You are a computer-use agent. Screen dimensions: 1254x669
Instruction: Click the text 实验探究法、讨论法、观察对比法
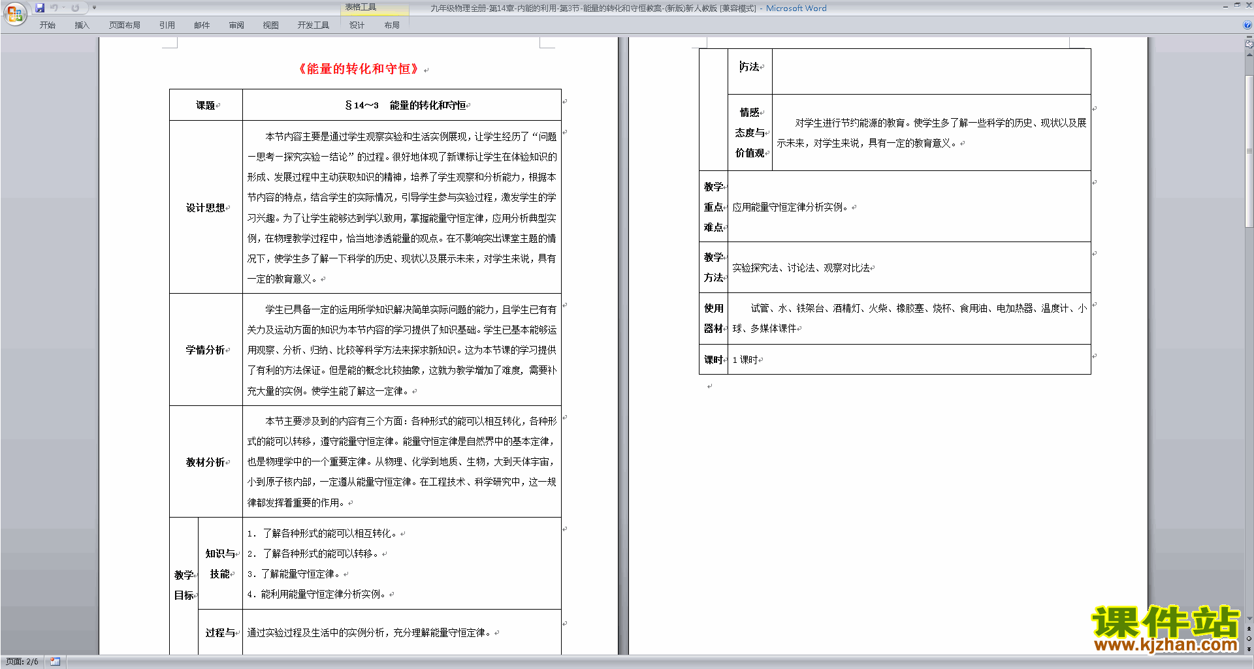pyautogui.click(x=801, y=268)
